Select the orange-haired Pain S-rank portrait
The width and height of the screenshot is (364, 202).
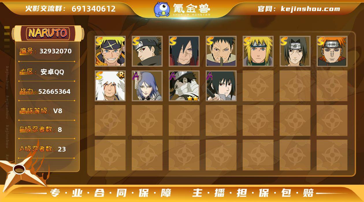332,51
